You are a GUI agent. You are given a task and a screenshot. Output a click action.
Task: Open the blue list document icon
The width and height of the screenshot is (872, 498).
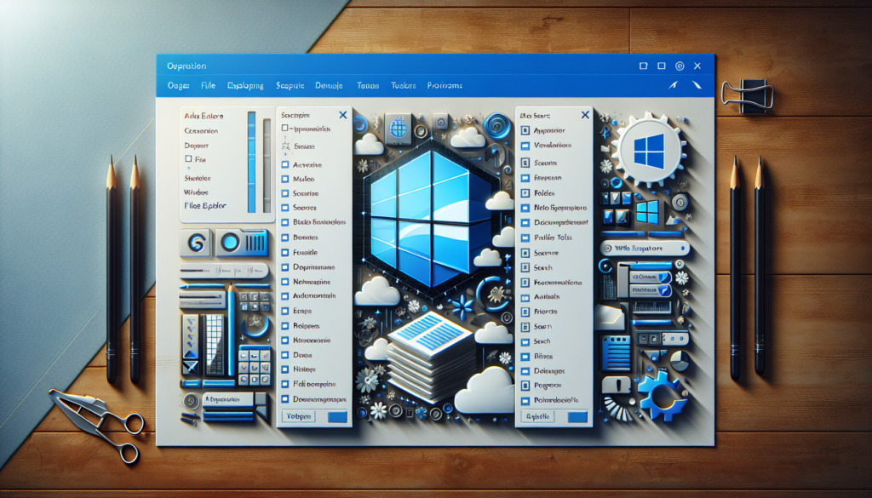click(617, 352)
